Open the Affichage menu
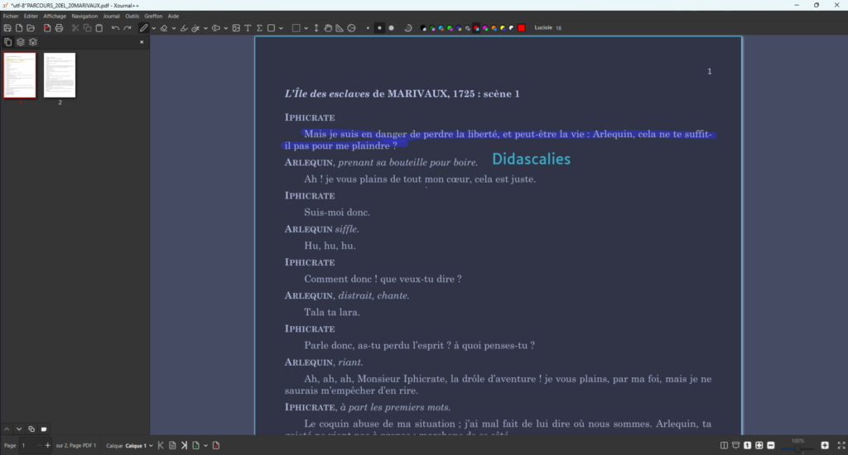 (55, 17)
